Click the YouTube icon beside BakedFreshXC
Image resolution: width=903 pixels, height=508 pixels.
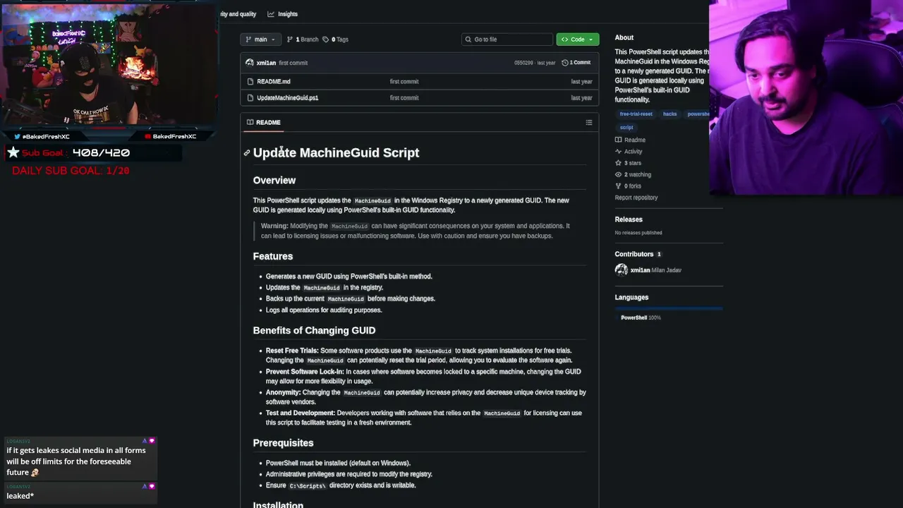click(x=147, y=136)
